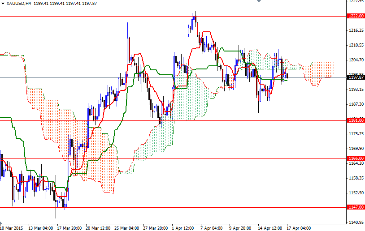Click the 1140.95 value on price scale
The width and height of the screenshot is (365, 231).
(356, 222)
